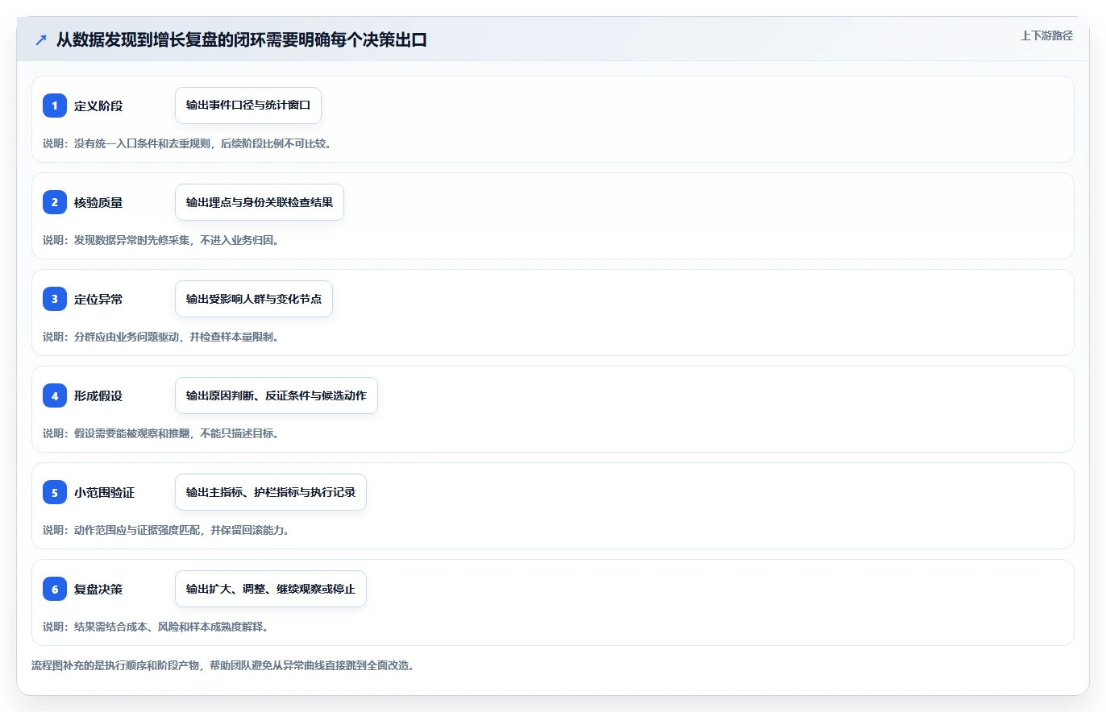This screenshot has height=712, width=1106.
Task: Click the 输出主指标、护栏指标与执行记录 chip
Action: click(271, 492)
